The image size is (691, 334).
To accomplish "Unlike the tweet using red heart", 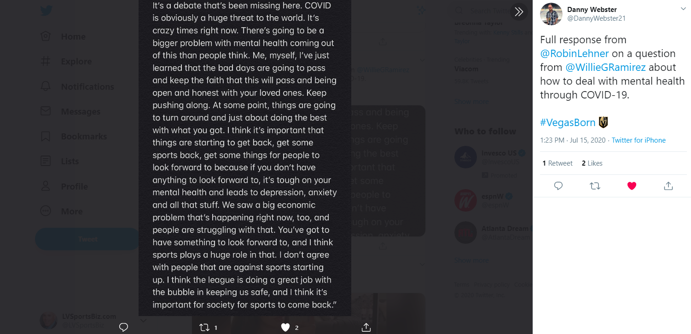I will tap(632, 186).
